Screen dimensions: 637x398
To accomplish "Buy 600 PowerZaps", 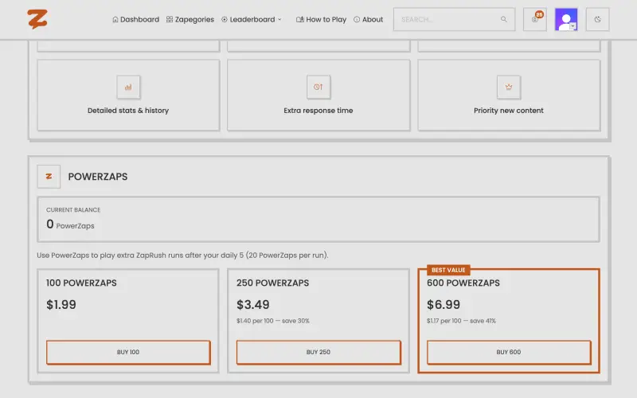I will point(509,352).
